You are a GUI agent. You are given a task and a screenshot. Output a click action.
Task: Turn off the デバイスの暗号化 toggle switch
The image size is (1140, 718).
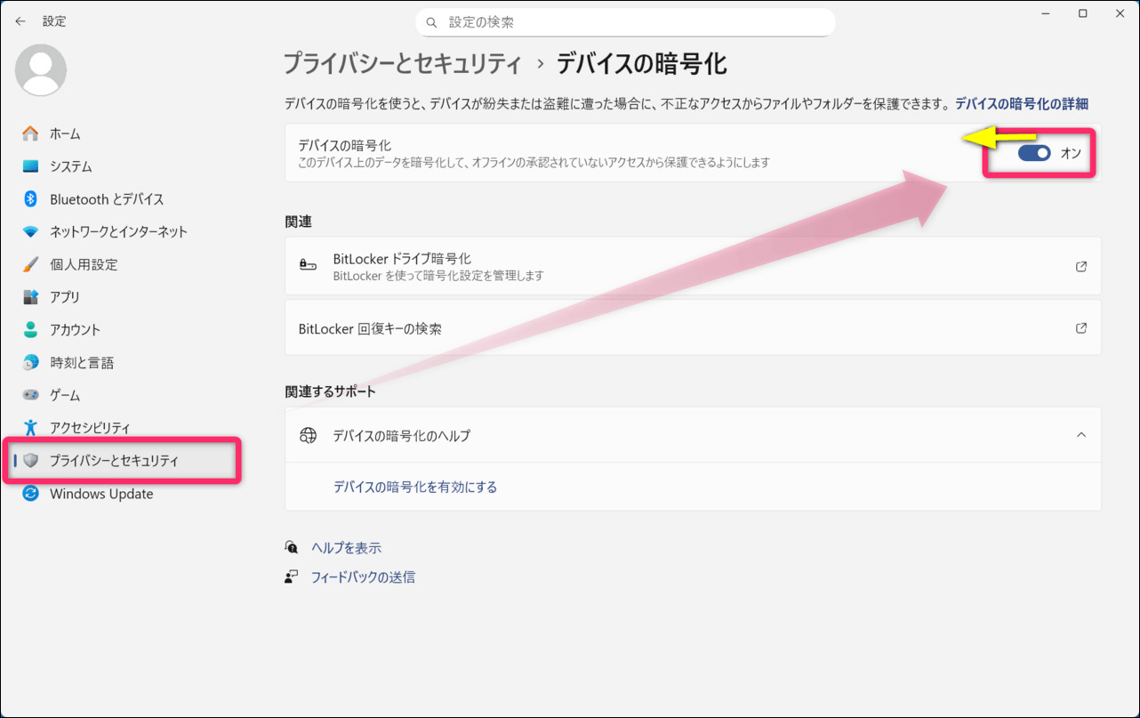click(x=1034, y=153)
